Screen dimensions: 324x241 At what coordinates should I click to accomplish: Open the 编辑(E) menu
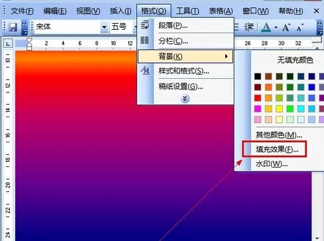click(55, 11)
